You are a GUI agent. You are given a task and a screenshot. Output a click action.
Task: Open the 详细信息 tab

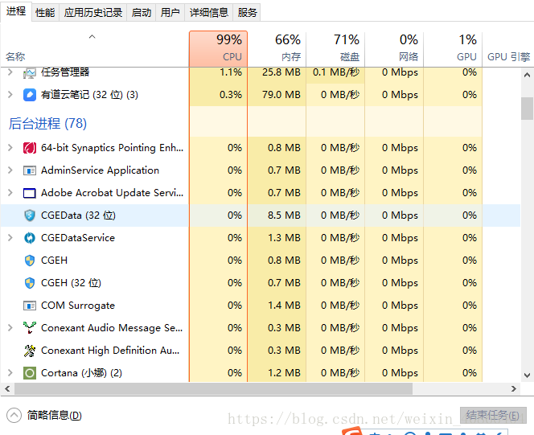209,13
